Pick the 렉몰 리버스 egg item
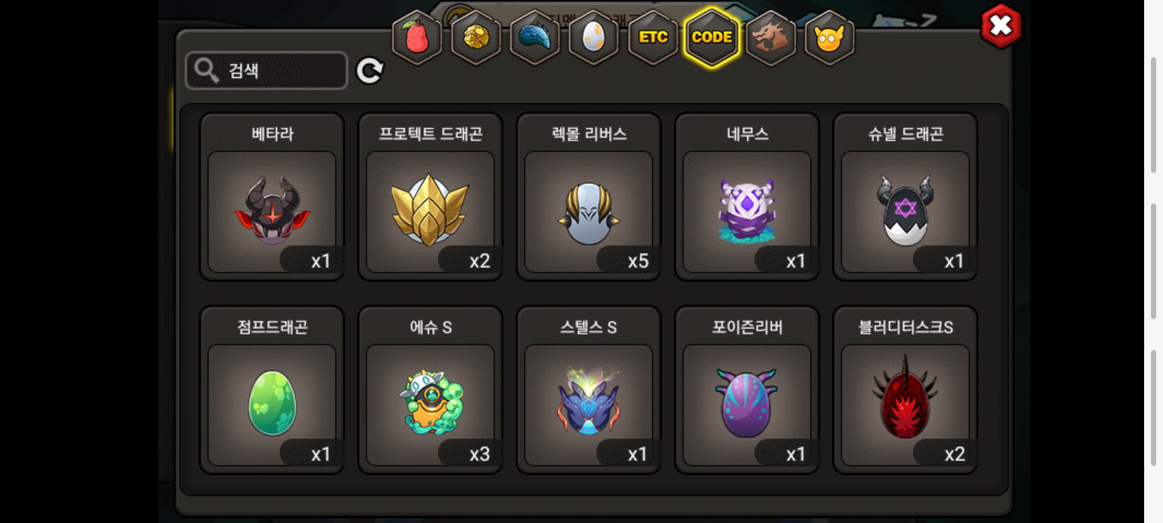This screenshot has width=1163, height=523. (x=589, y=197)
